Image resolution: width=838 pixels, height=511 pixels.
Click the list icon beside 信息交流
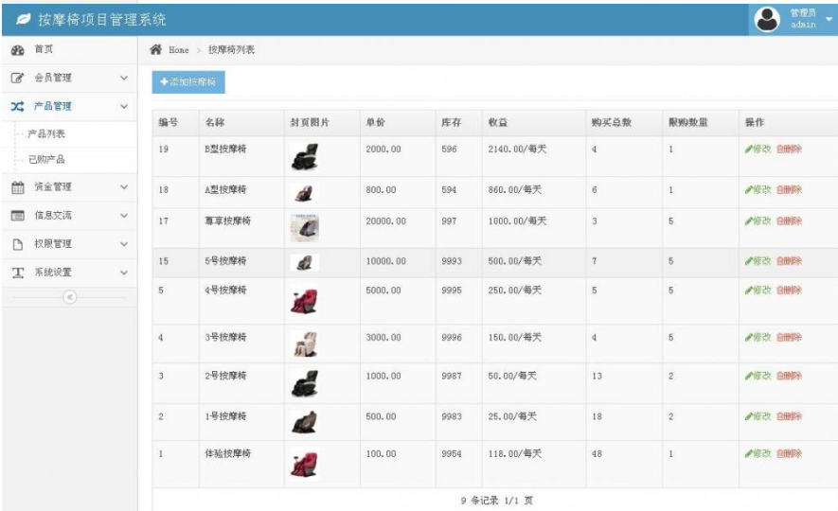click(18, 216)
